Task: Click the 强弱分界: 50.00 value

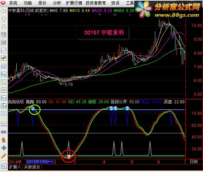Action: tap(125, 102)
